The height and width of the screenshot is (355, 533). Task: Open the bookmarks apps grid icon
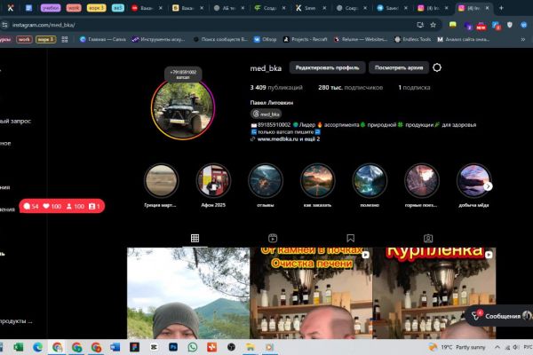coord(65,39)
